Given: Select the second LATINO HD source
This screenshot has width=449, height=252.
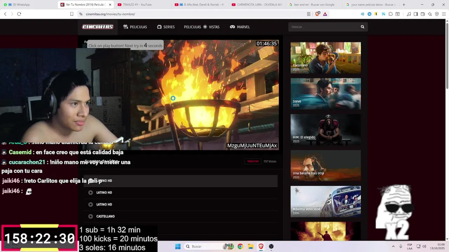Looking at the screenshot, I should tap(181, 192).
